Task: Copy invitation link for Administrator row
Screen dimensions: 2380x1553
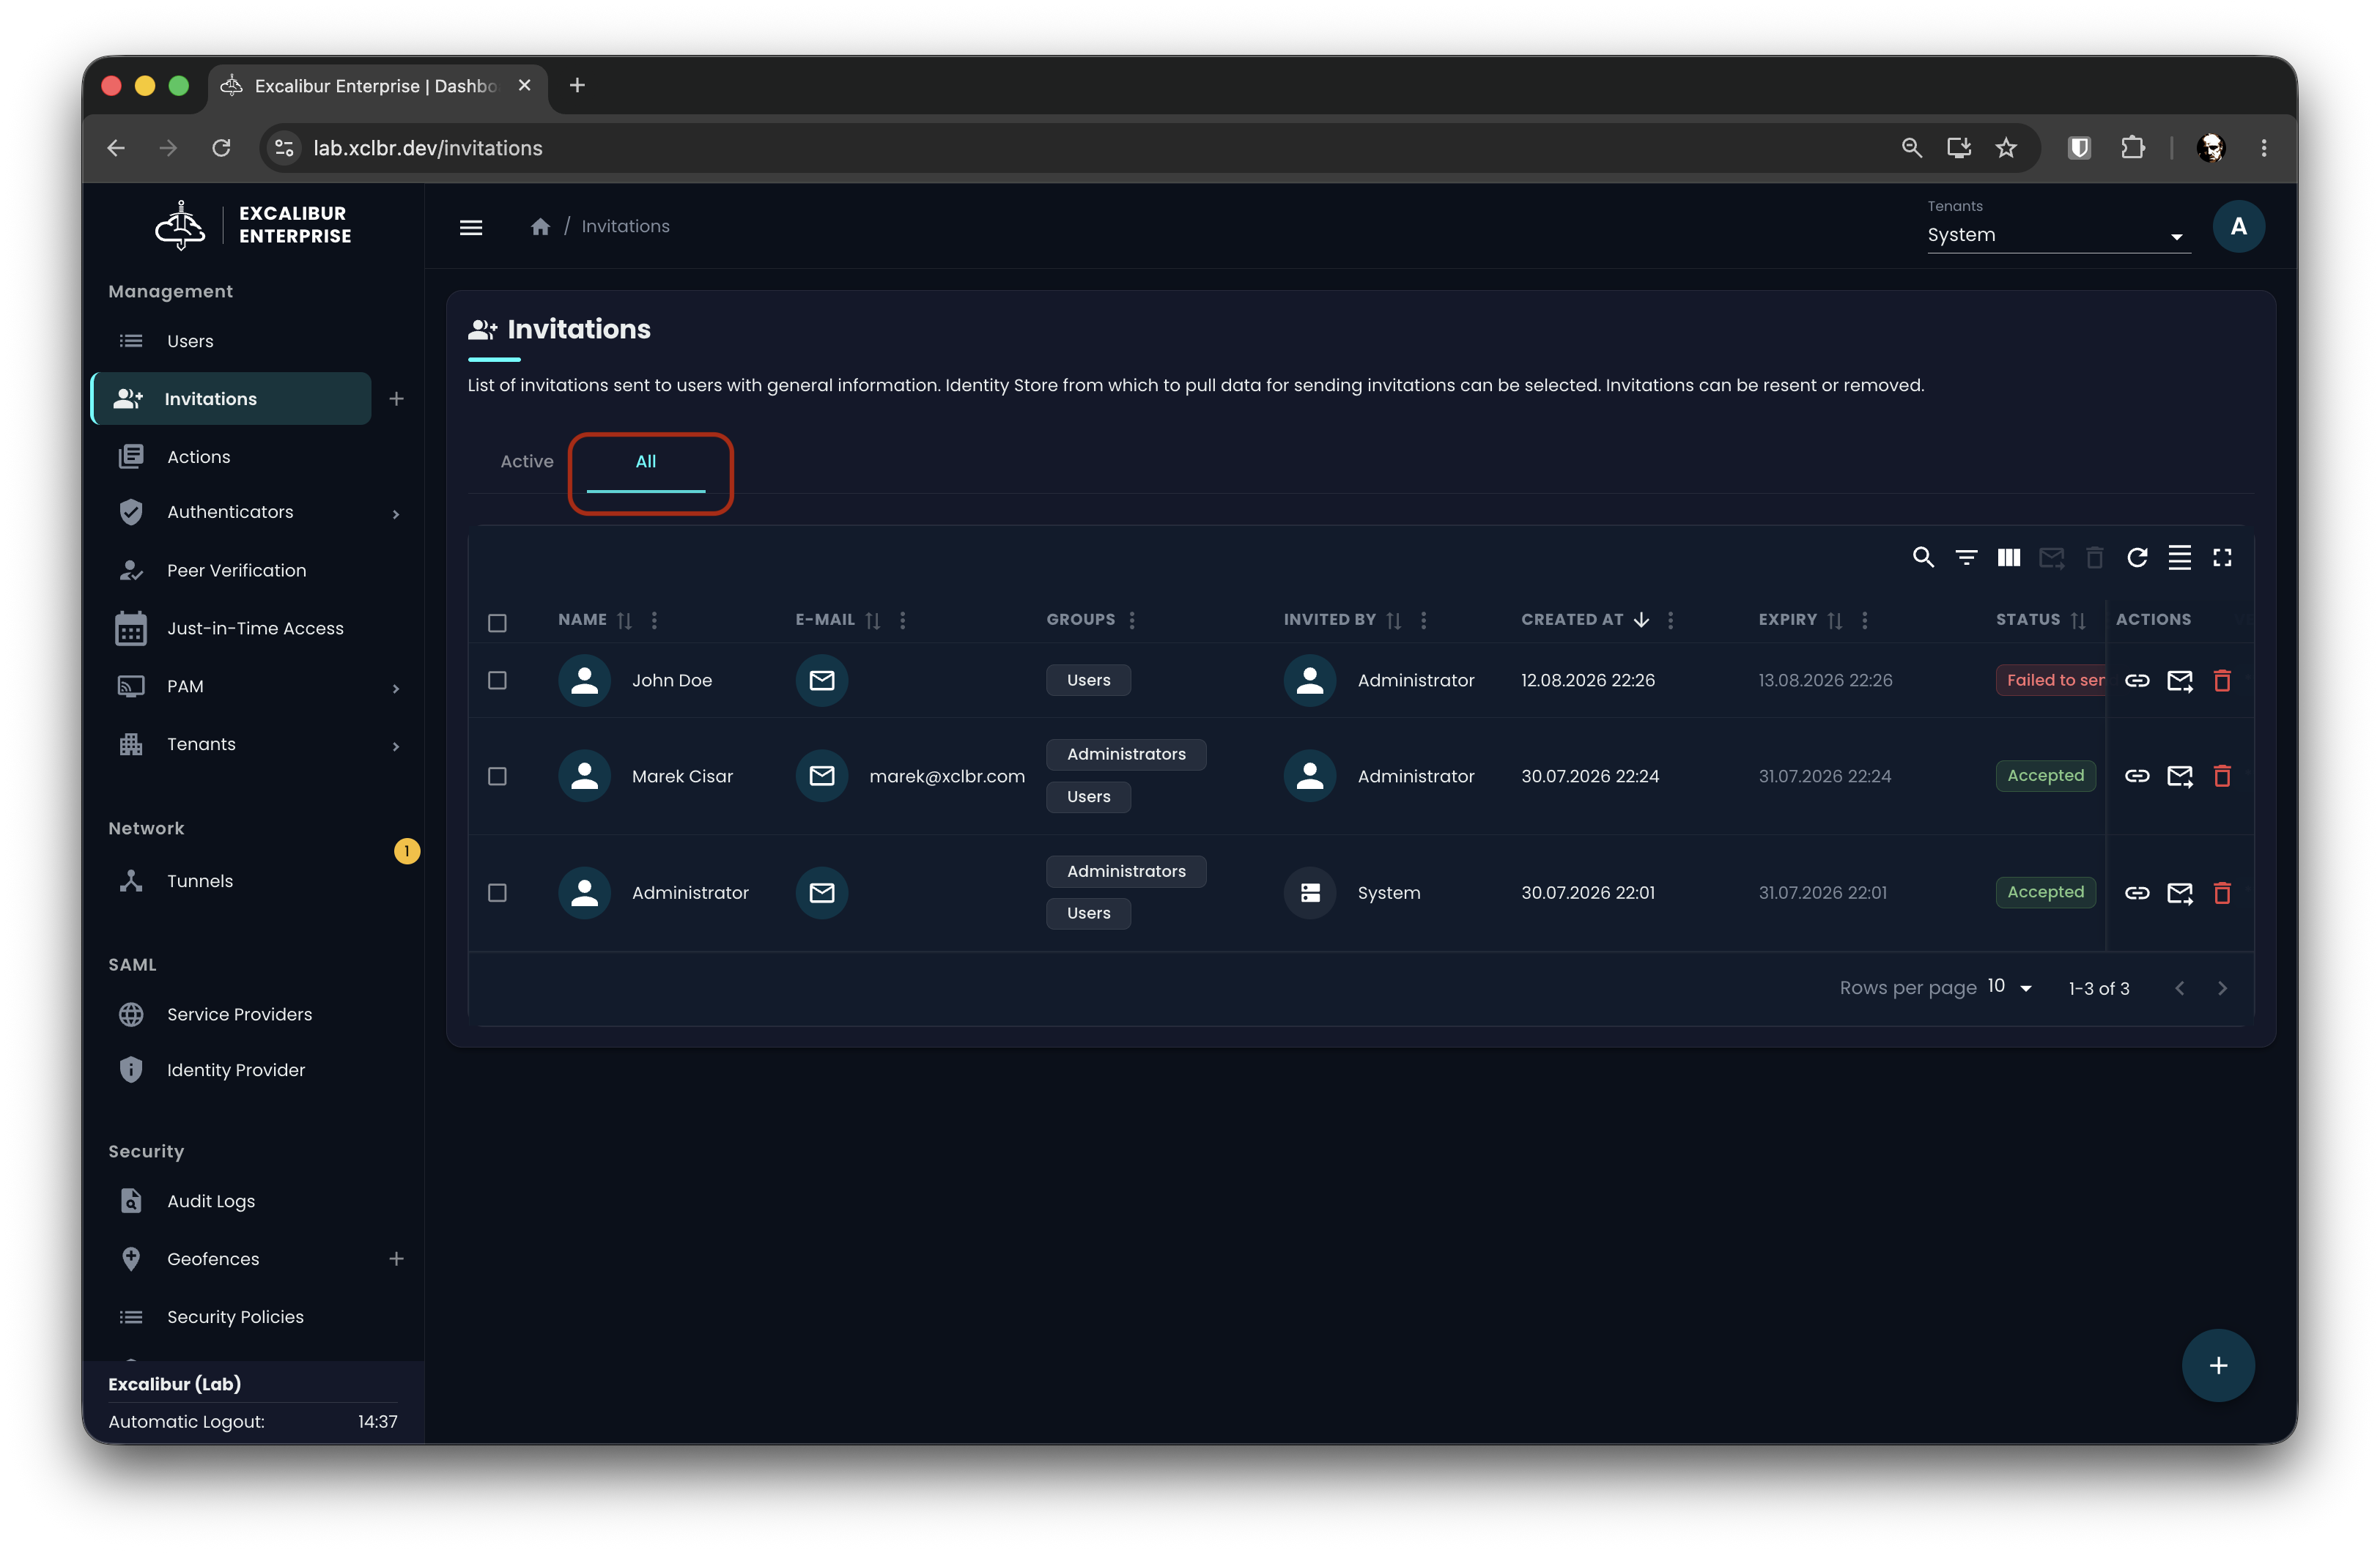Action: [2136, 892]
